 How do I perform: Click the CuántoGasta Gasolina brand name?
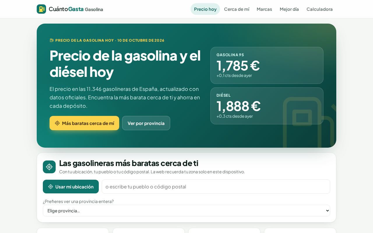coord(76,9)
